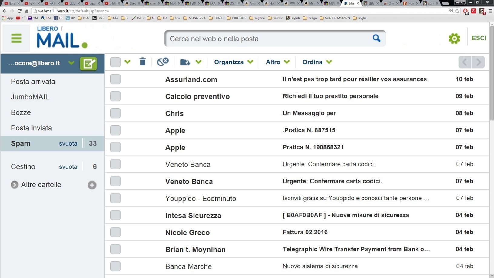Click the browser reload icon
The image size is (494, 278).
(19, 11)
